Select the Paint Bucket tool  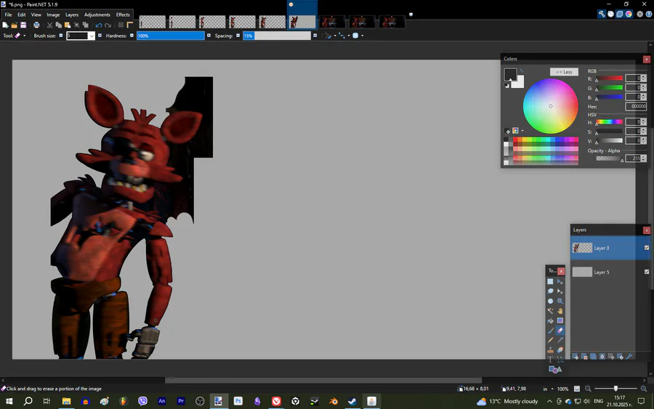550,320
